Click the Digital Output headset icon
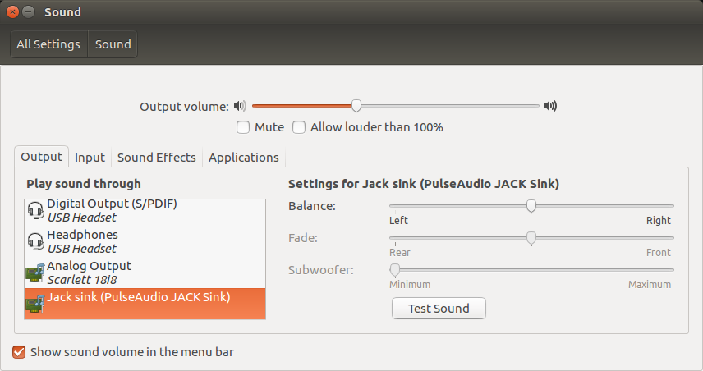The width and height of the screenshot is (703, 371). coord(35,210)
